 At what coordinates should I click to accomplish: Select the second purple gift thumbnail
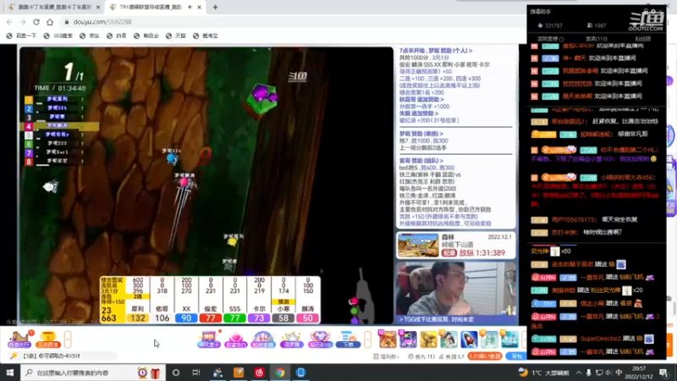[x=407, y=340]
